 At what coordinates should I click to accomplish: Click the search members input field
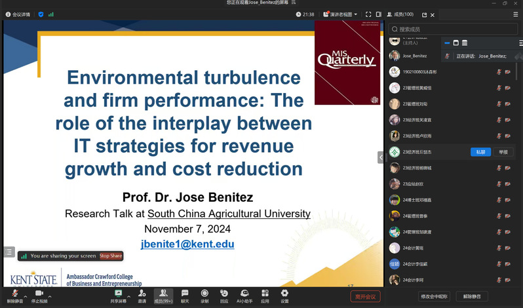(x=452, y=29)
